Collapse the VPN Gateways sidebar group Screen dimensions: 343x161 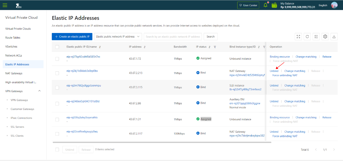(x=39, y=91)
